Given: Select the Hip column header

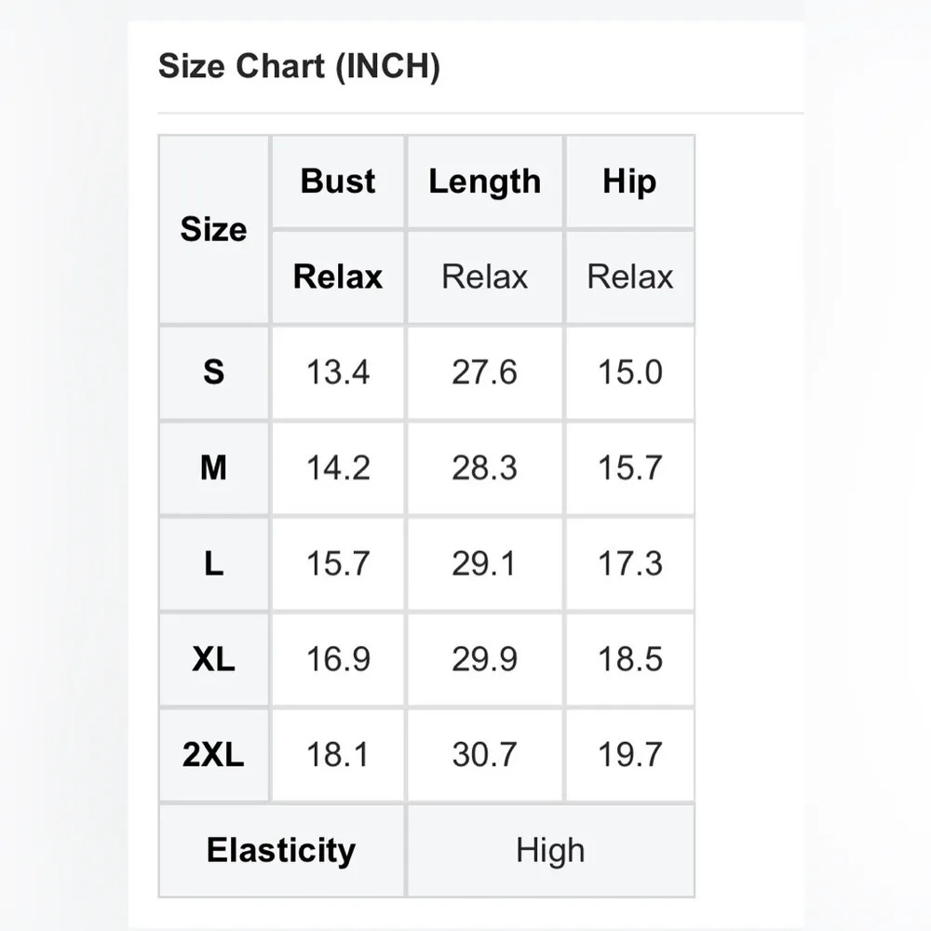Looking at the screenshot, I should click(x=629, y=182).
